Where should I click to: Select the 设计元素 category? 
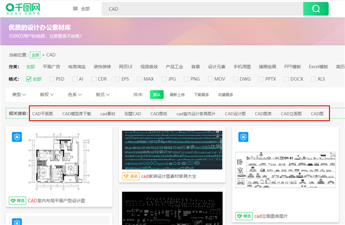pyautogui.click(x=217, y=67)
